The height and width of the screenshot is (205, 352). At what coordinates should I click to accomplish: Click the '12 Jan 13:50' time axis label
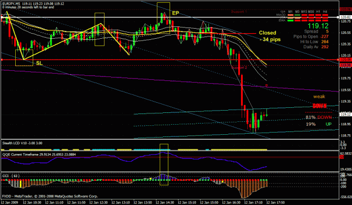click(142, 203)
